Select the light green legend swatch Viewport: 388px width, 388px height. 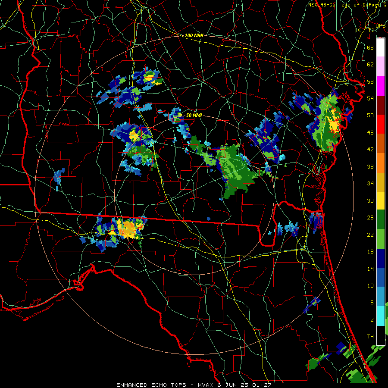point(381,239)
